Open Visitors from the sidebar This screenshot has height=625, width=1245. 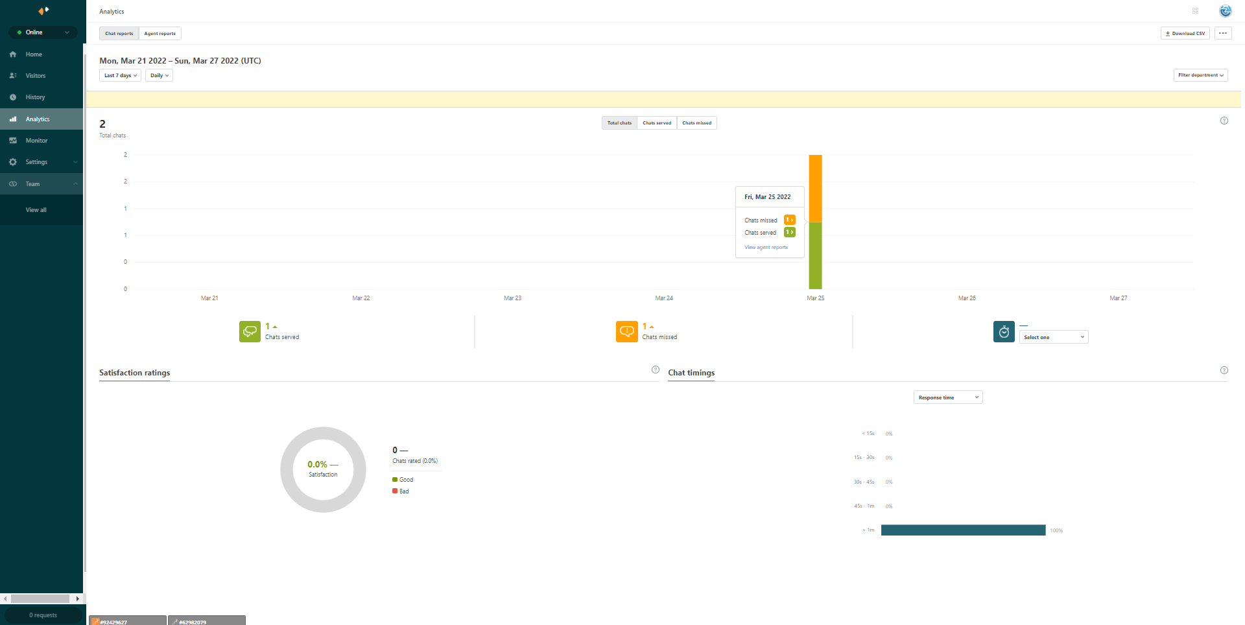41,76
